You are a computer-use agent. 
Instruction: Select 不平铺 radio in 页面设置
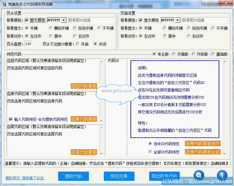point(213,28)
